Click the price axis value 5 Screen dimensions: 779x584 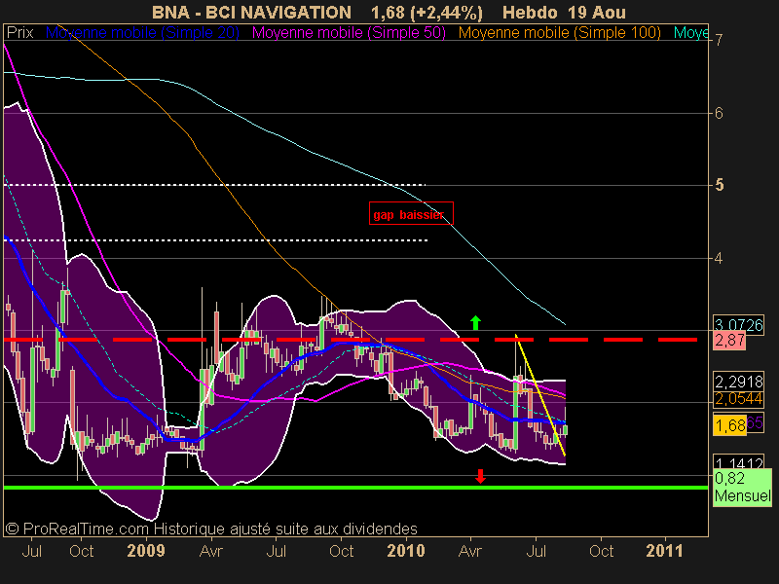719,185
